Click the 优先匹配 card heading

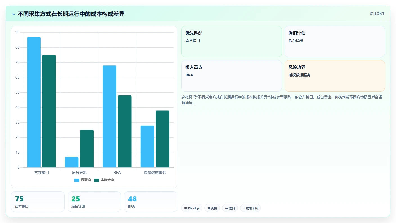[194, 33]
